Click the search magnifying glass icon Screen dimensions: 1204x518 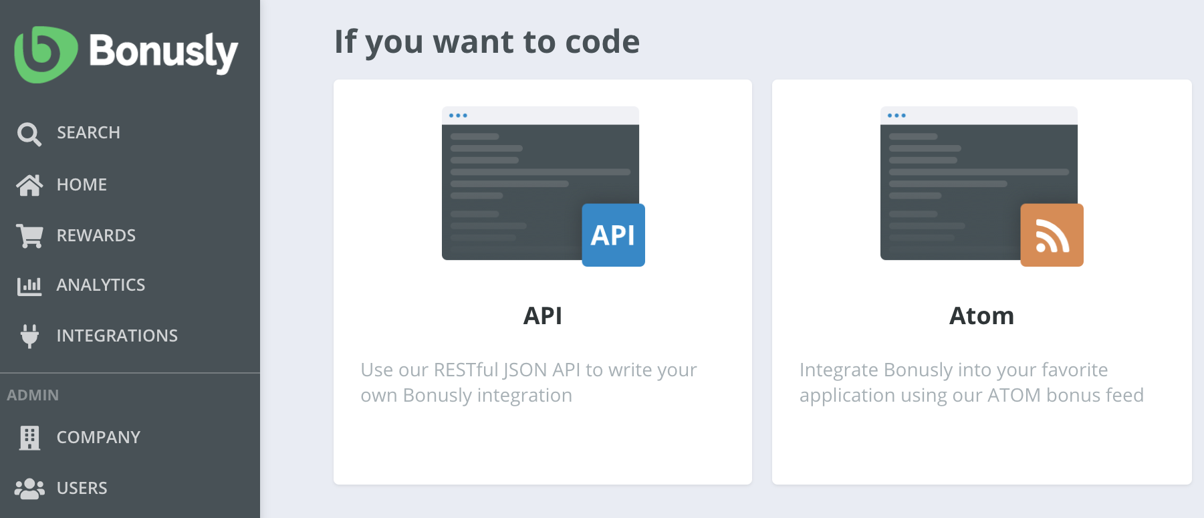(29, 134)
